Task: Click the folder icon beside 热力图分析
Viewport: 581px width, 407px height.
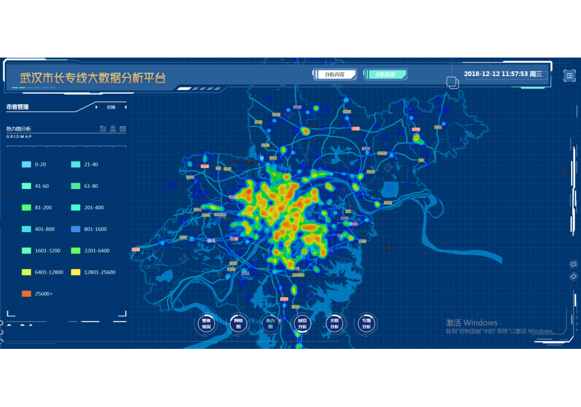Action: click(103, 128)
